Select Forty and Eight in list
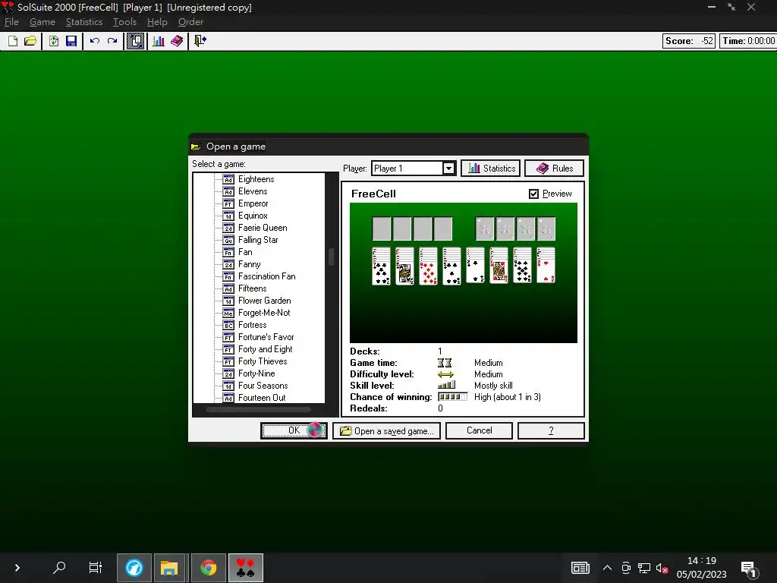Image resolution: width=777 pixels, height=583 pixels. 265,349
